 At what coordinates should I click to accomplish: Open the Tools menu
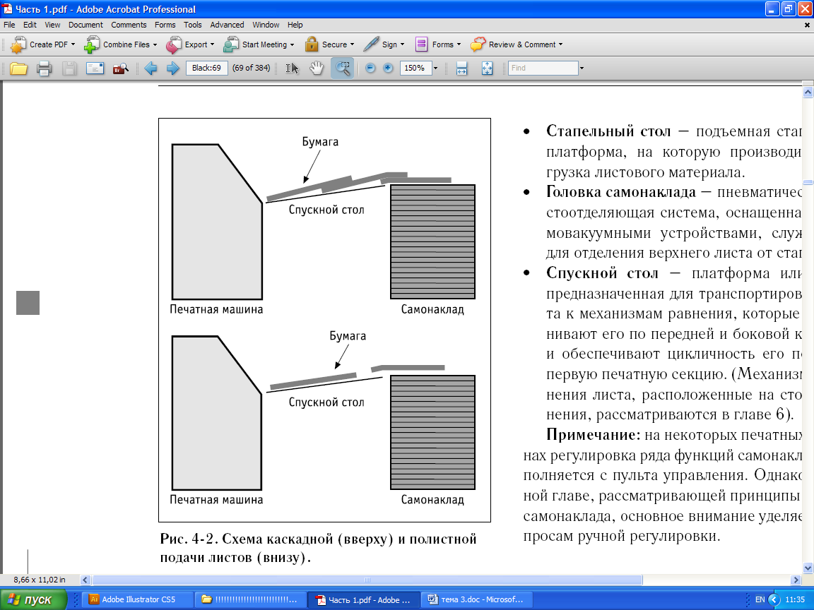pyautogui.click(x=193, y=25)
